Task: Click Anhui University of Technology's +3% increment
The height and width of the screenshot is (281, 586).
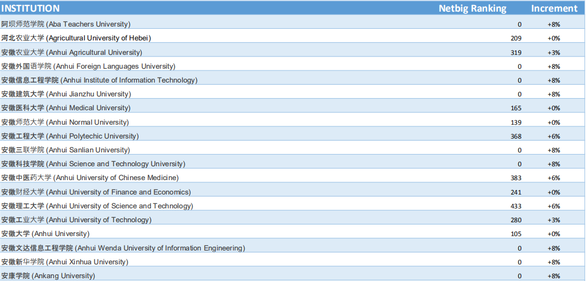Action: tap(553, 220)
